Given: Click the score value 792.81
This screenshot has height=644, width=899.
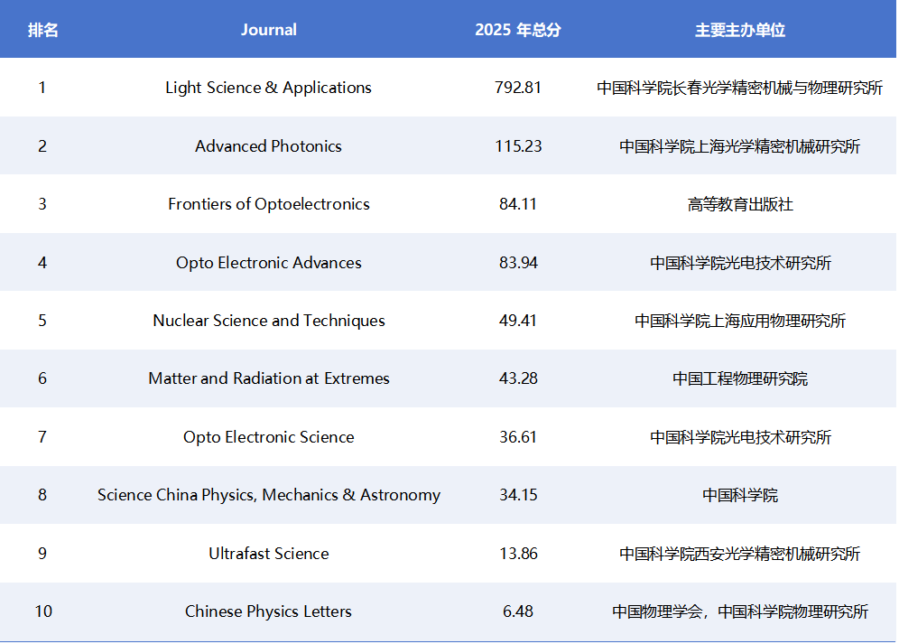Looking at the screenshot, I should (518, 88).
